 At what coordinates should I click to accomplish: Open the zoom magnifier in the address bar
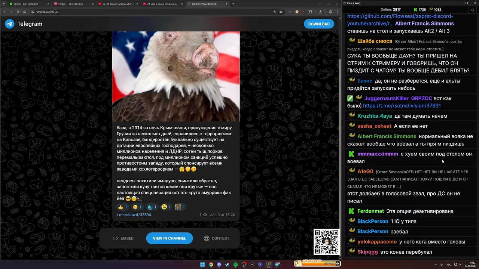click(275, 12)
